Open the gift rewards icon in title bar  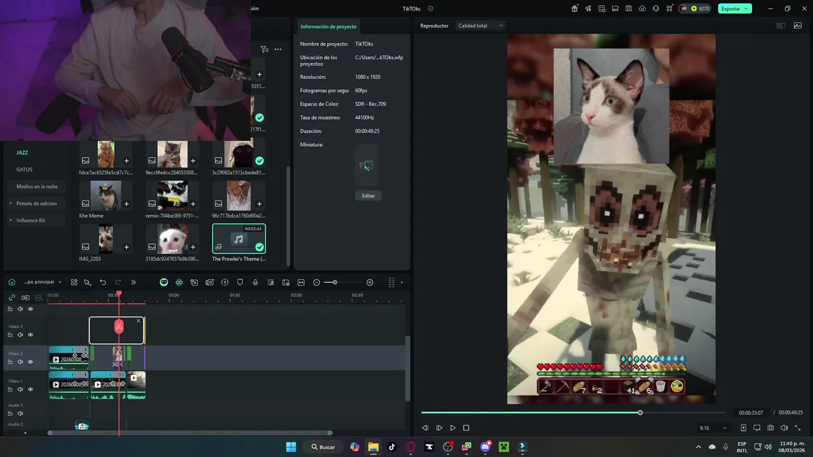point(575,8)
